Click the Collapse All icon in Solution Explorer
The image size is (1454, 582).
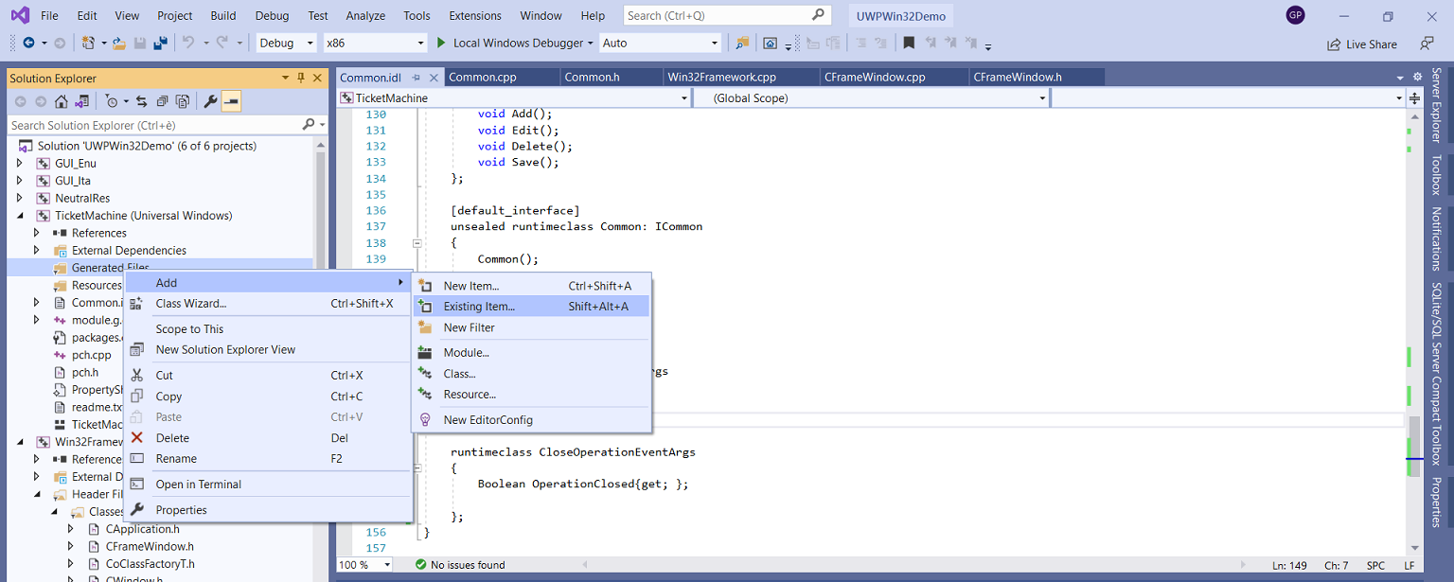point(162,101)
